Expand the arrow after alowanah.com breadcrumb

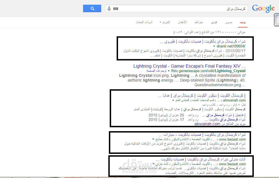pyautogui.click(x=173, y=100)
